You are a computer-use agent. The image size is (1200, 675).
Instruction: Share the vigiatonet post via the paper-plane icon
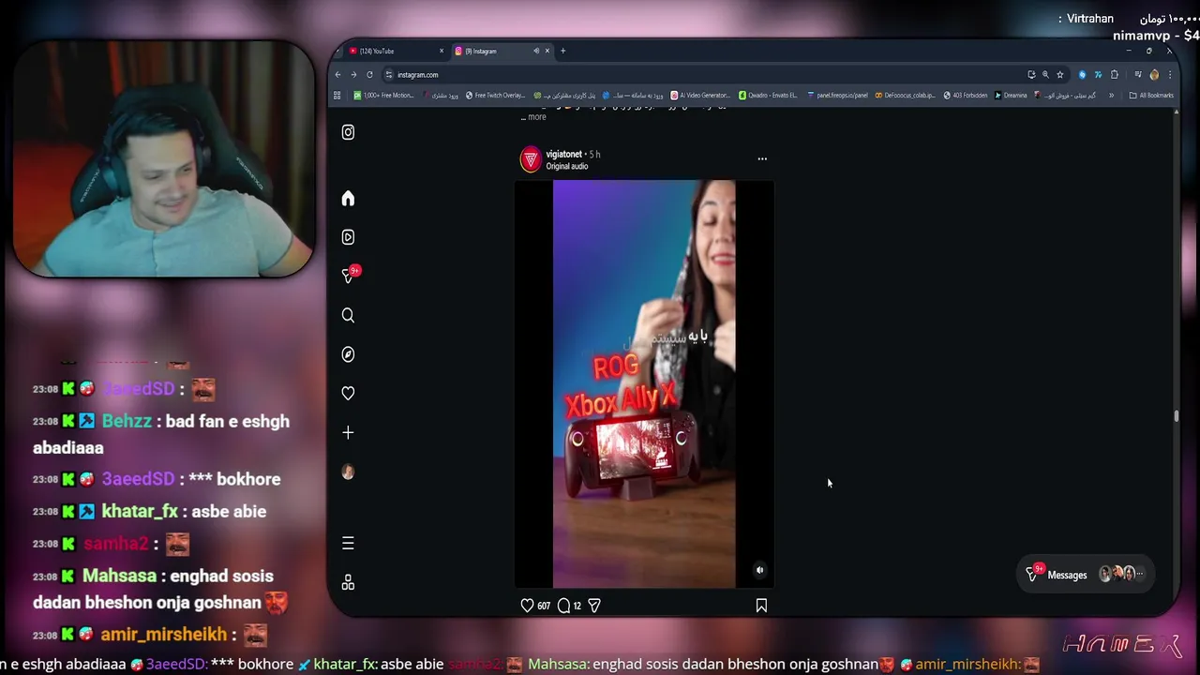pos(593,606)
